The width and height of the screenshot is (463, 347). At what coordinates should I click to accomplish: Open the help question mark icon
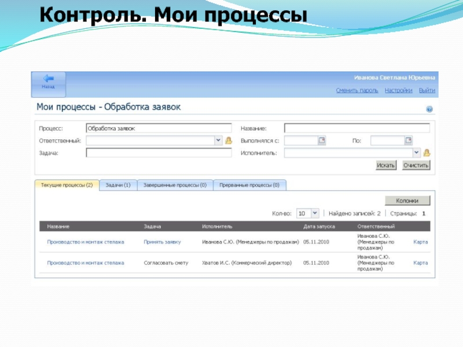tap(429, 109)
